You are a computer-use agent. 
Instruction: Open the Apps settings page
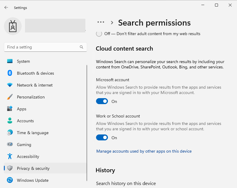point(45,109)
